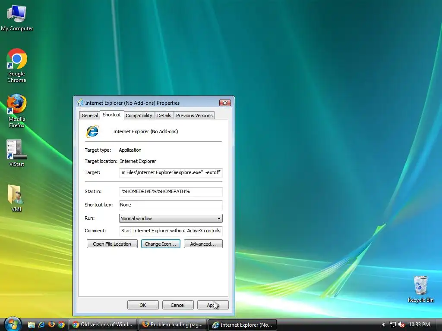
Task: Click Internet Explorer (No... taskbar item
Action: point(243,325)
